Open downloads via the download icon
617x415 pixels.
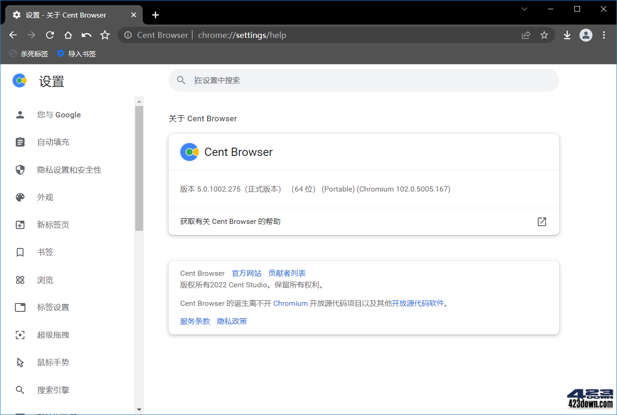567,35
